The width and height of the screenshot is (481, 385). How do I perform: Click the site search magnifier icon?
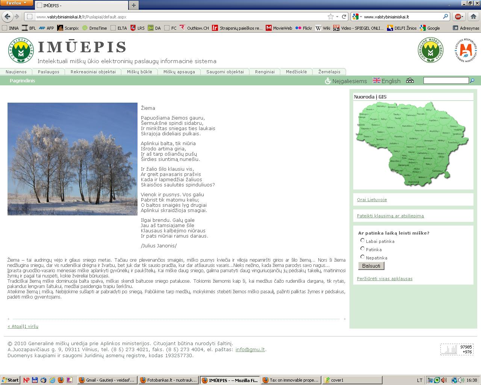[472, 80]
